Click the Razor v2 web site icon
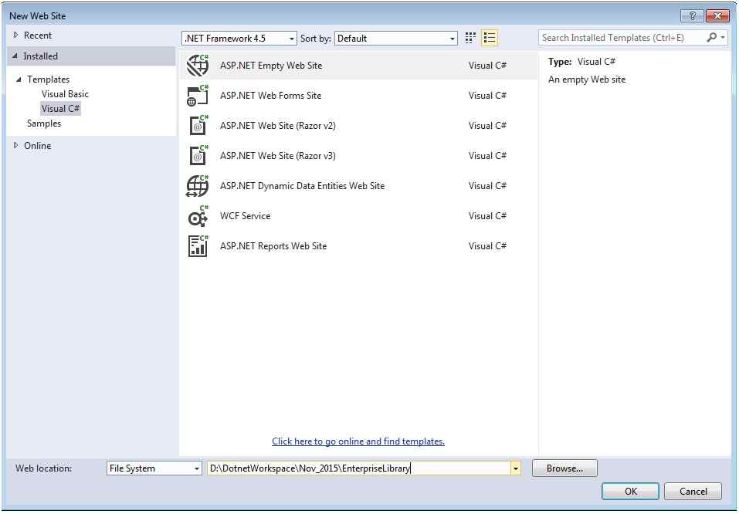This screenshot has height=514, width=739. [x=198, y=126]
